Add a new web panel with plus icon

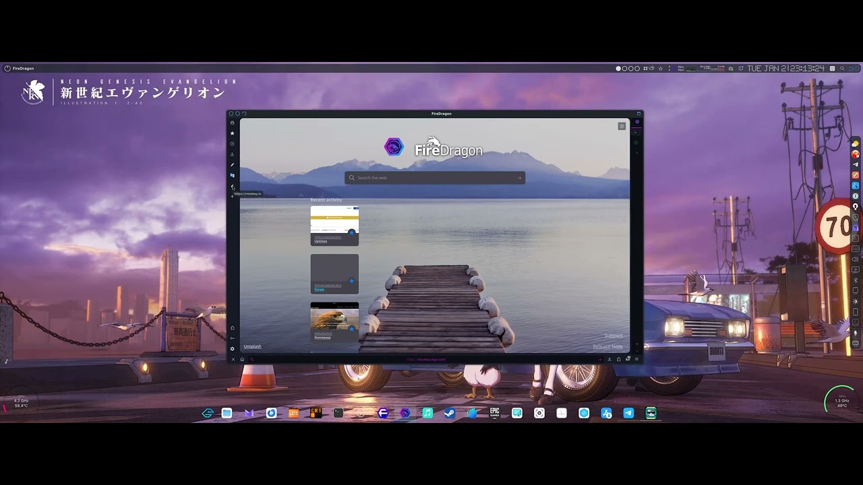point(232,196)
